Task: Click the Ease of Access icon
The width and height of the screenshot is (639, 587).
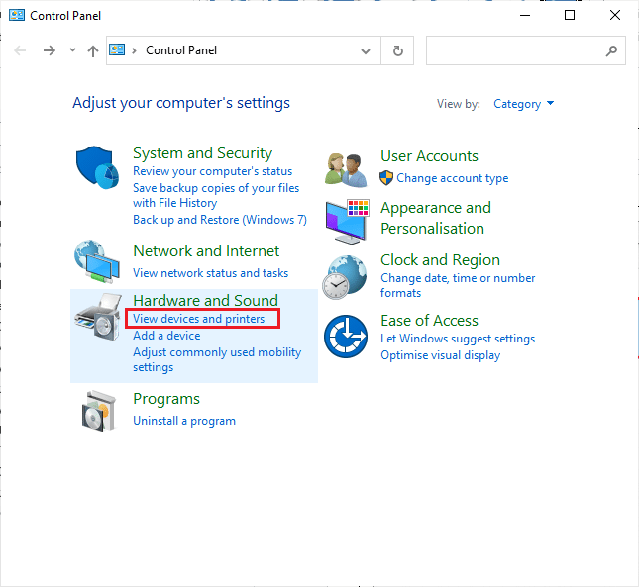Action: tap(347, 337)
